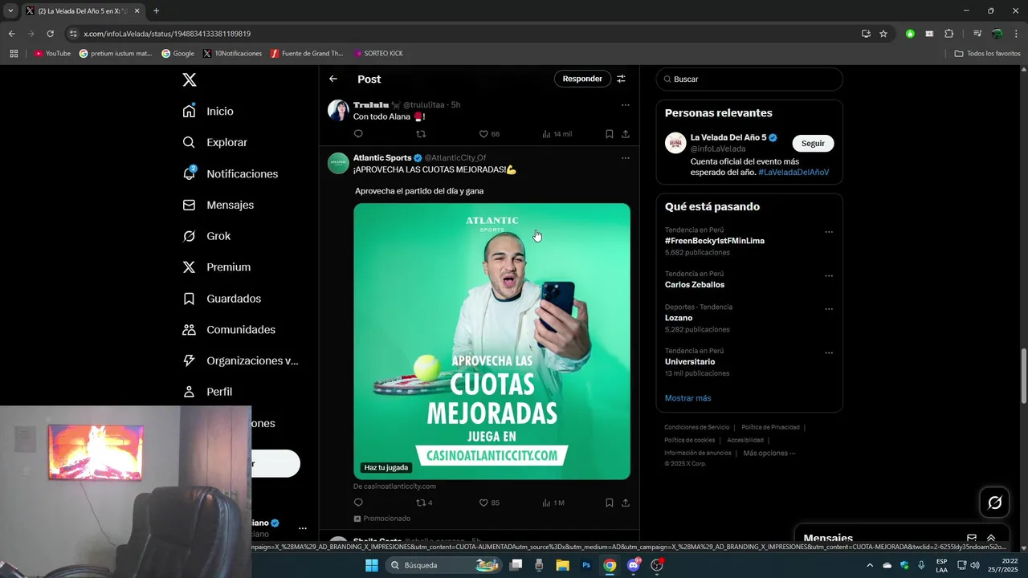View stats of Trululu's 14 mil views
Image resolution: width=1028 pixels, height=578 pixels.
coord(557,134)
